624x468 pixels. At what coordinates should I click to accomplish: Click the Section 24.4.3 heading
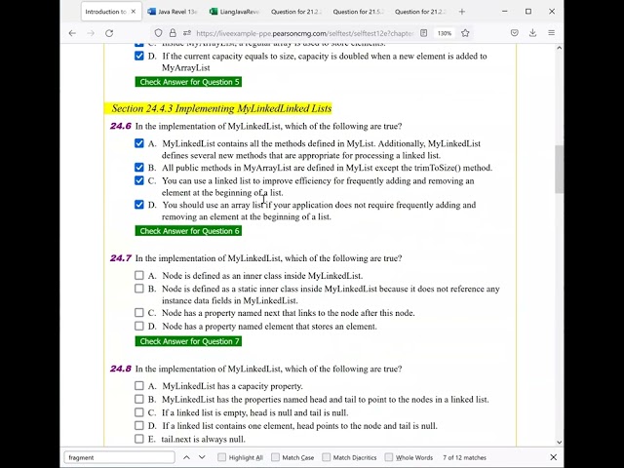[221, 108]
